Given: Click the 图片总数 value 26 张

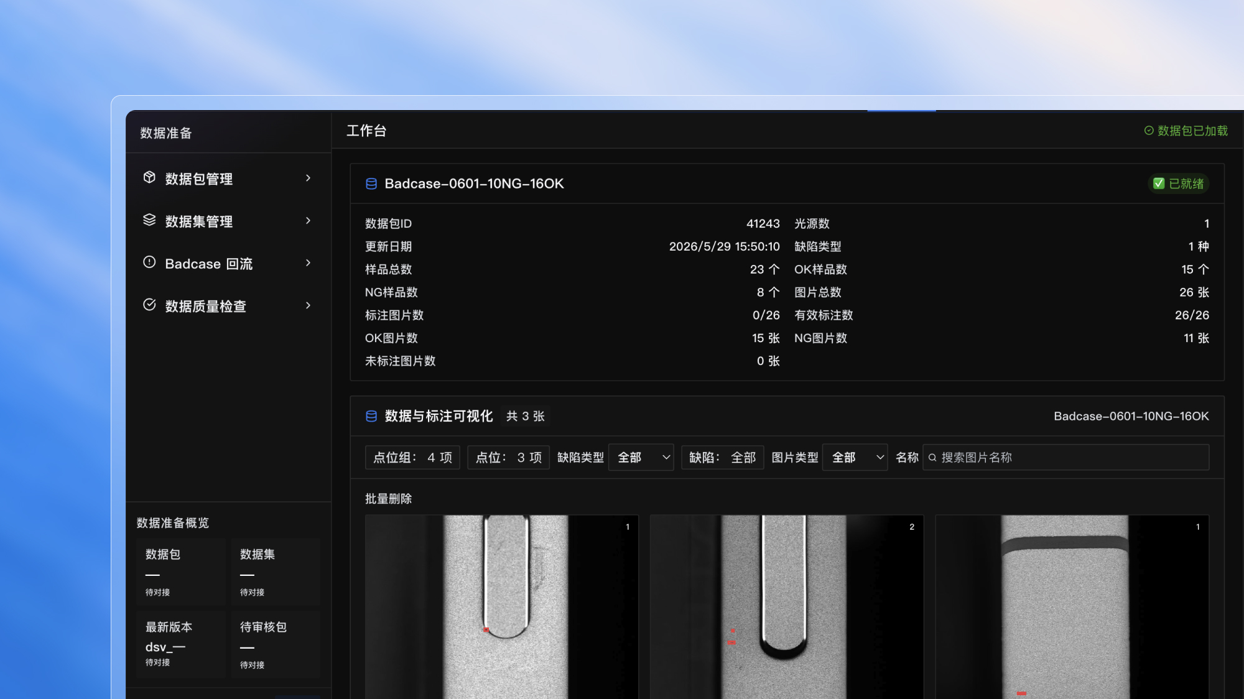Looking at the screenshot, I should [x=1194, y=292].
